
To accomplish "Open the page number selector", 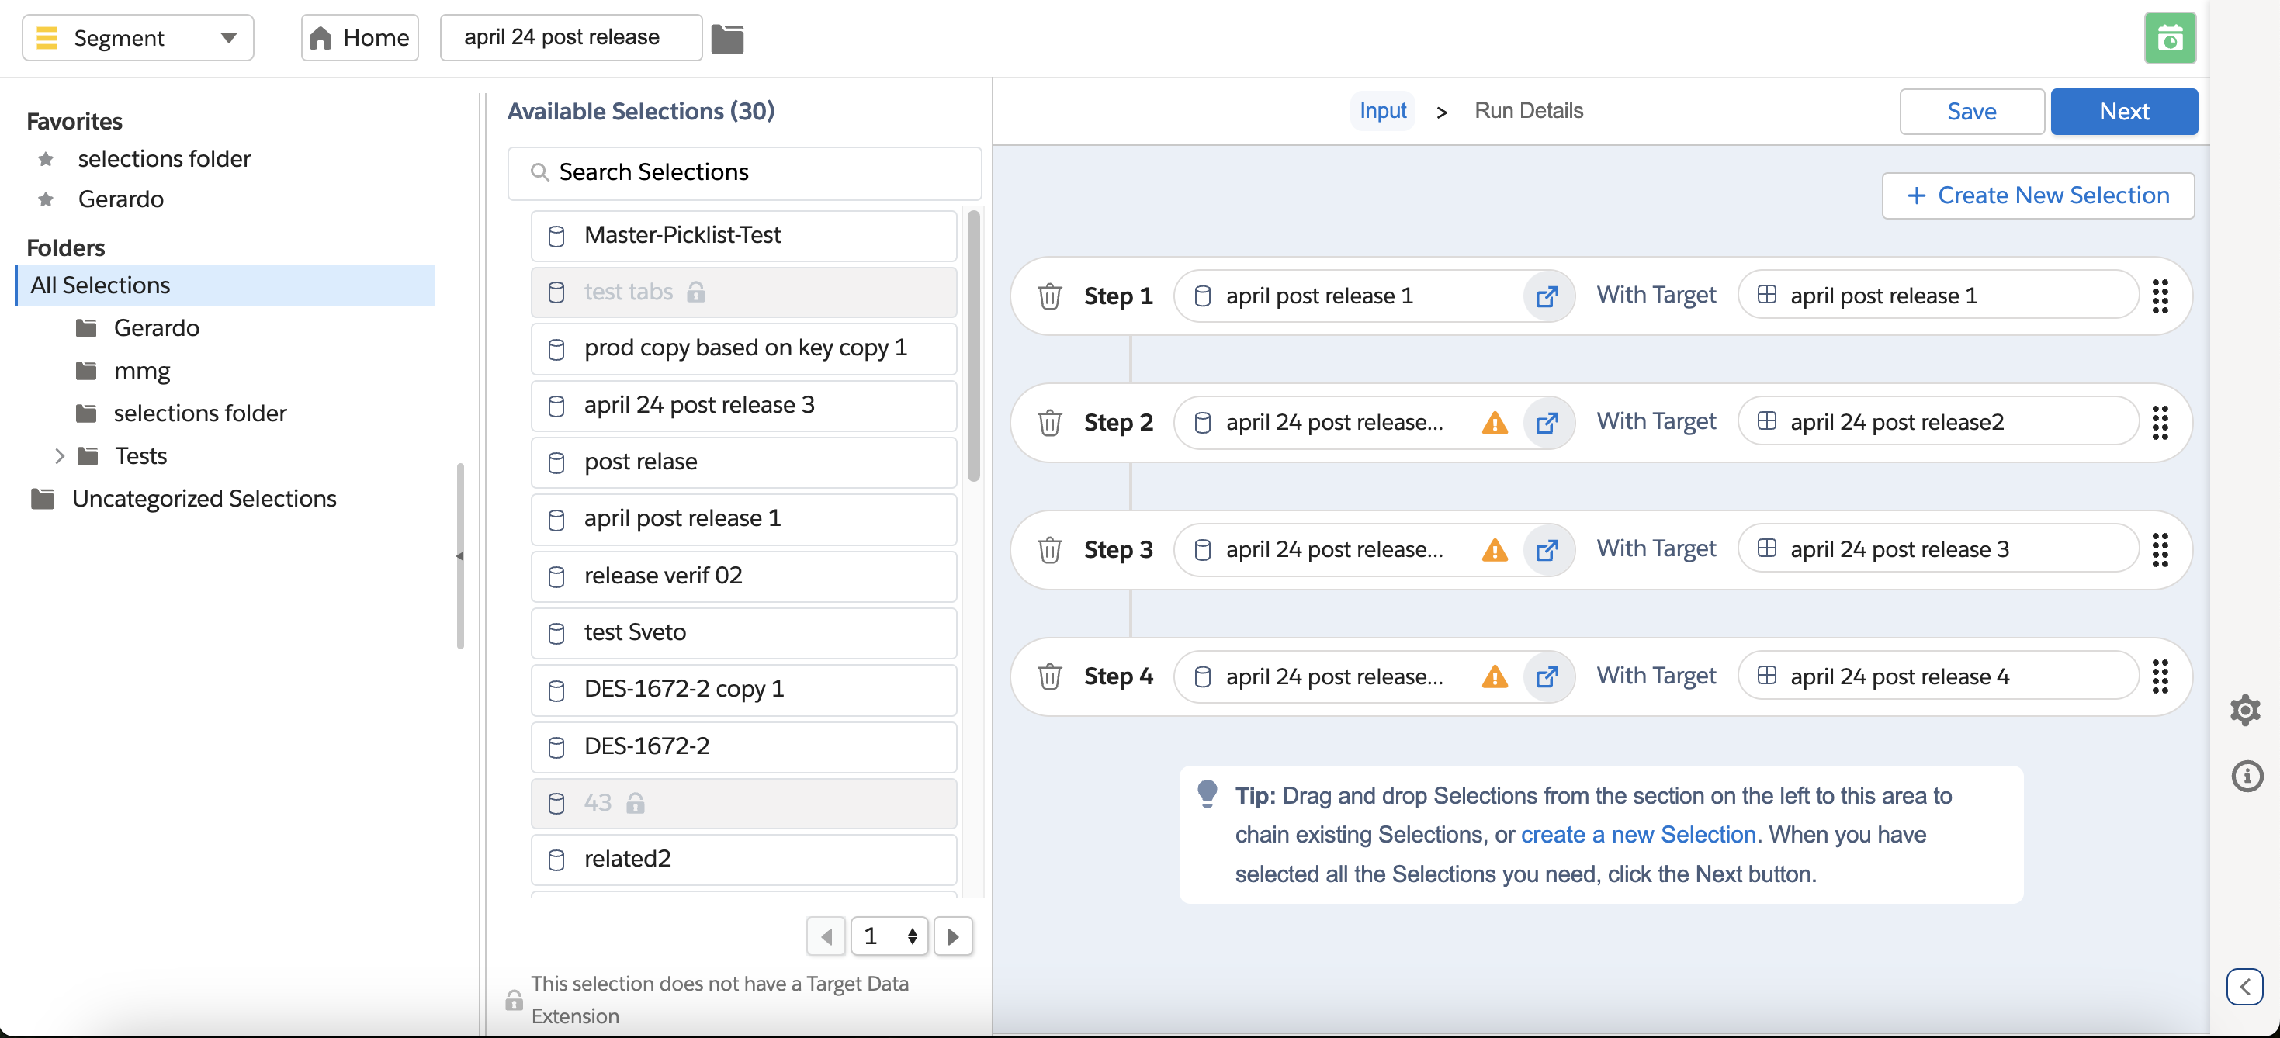I will point(889,936).
